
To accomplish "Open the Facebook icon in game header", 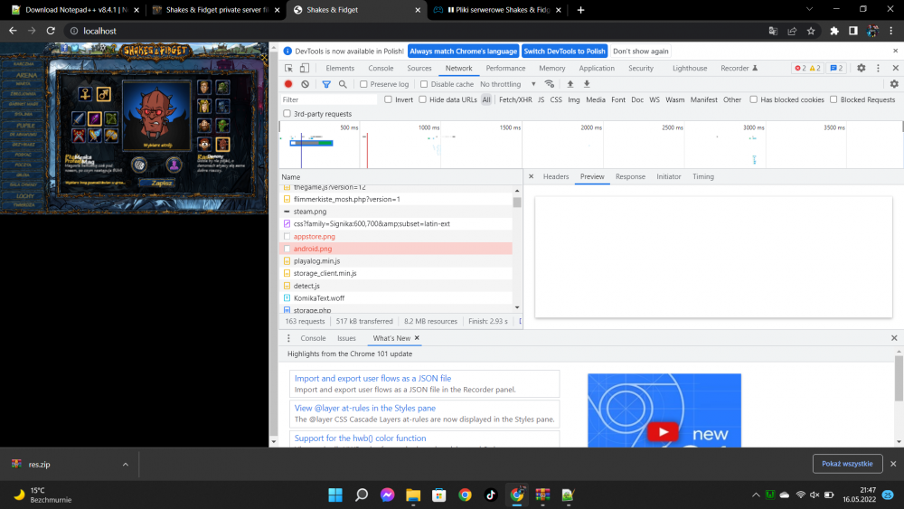I will pyautogui.click(x=64, y=50).
